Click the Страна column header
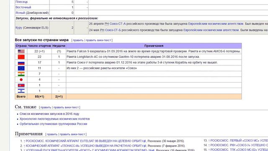This screenshot has height=151, width=268. tap(21, 46)
